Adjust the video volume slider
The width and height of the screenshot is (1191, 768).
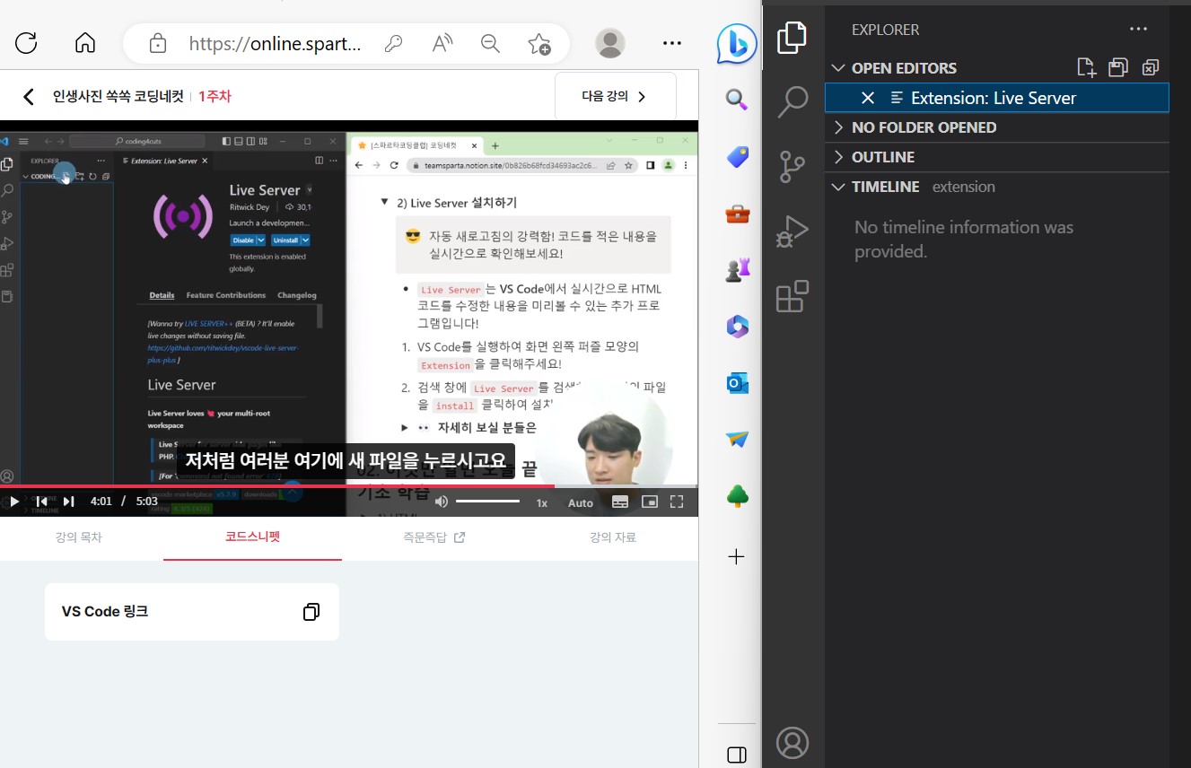point(487,502)
